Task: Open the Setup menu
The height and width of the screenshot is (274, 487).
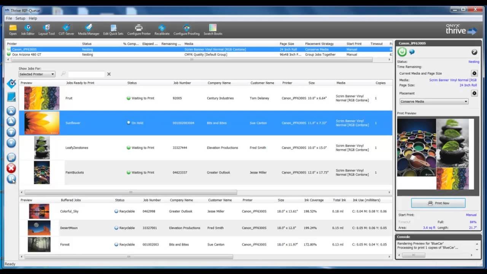Action: click(20, 18)
